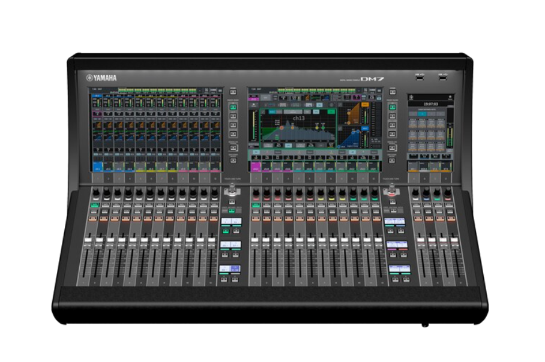Image resolution: width=545 pixels, height=362 pixels.
Task: Tap the left Touch and Turn knob
Action: click(x=232, y=189)
